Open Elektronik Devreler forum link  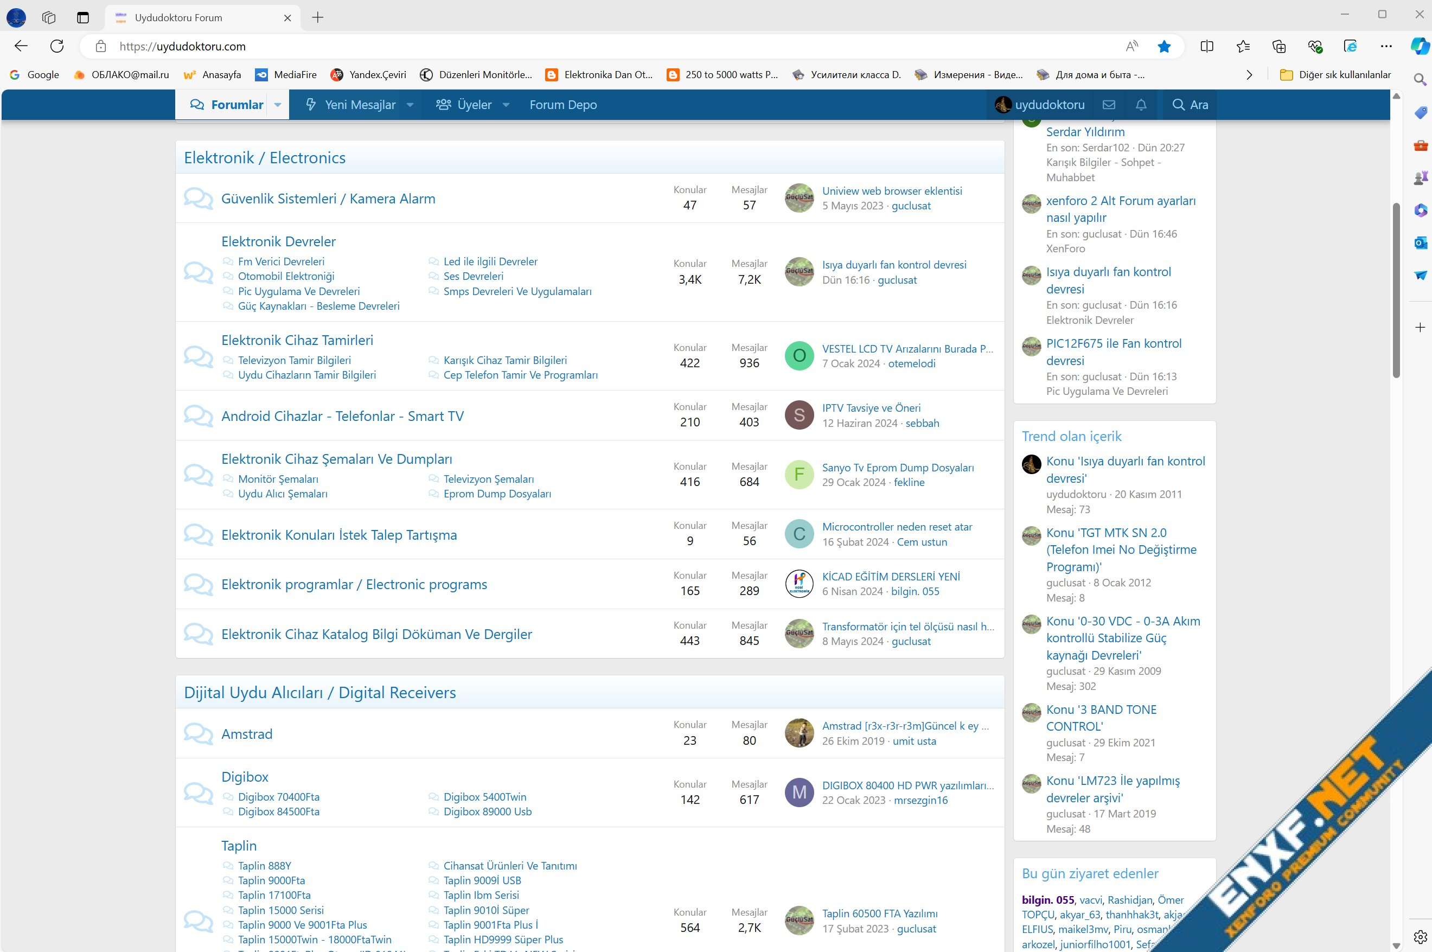coord(278,241)
